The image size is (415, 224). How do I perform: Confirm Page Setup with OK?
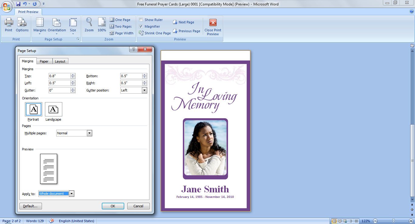113,206
